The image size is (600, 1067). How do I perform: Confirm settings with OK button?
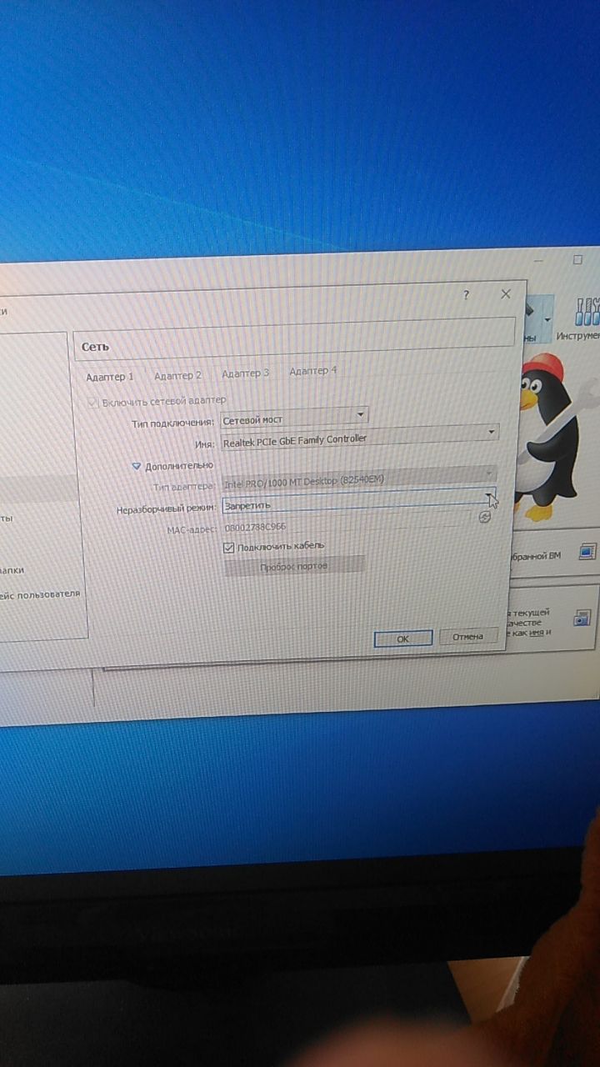coord(402,639)
